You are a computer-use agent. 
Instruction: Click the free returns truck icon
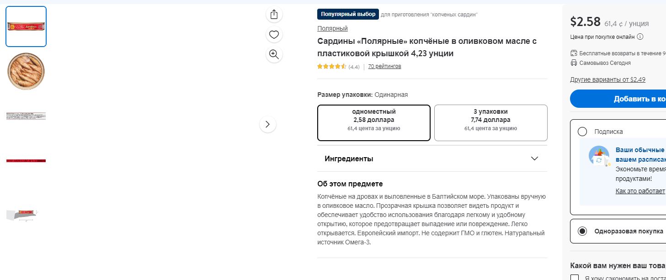pyautogui.click(x=574, y=53)
